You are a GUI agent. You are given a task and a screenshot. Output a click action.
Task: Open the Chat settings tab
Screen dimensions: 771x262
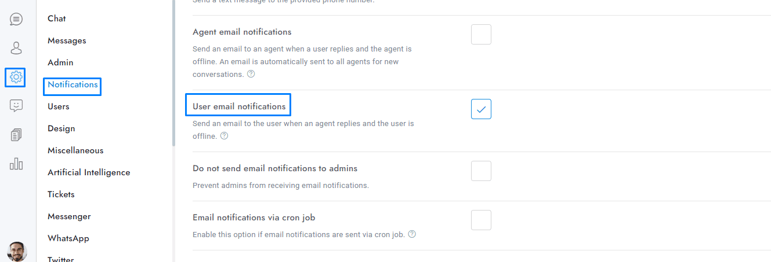click(x=57, y=19)
